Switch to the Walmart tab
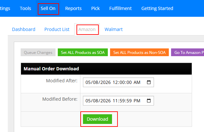204x132 pixels. [114, 29]
